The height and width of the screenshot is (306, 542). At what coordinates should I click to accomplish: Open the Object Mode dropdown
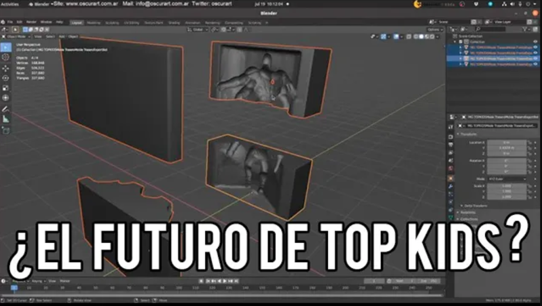17,36
